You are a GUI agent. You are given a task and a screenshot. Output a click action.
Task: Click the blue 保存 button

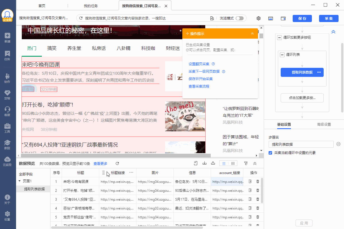[x=302, y=18]
